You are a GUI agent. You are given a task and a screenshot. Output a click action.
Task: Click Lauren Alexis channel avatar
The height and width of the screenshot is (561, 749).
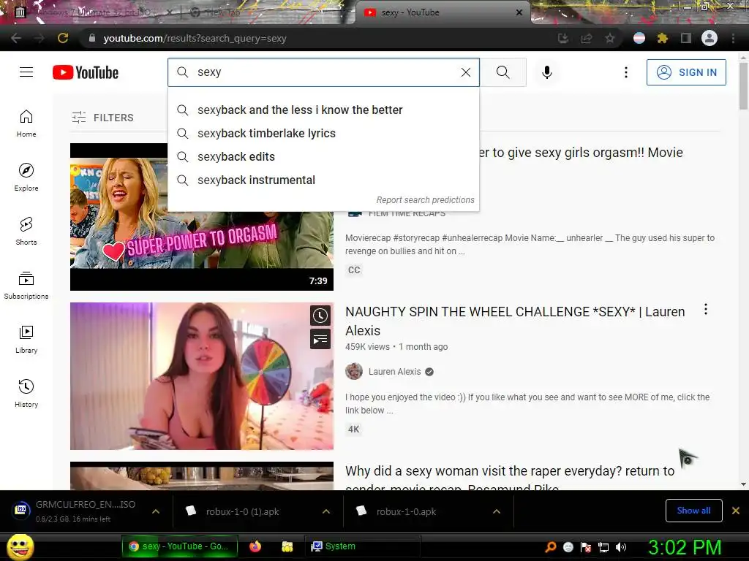[x=354, y=371]
